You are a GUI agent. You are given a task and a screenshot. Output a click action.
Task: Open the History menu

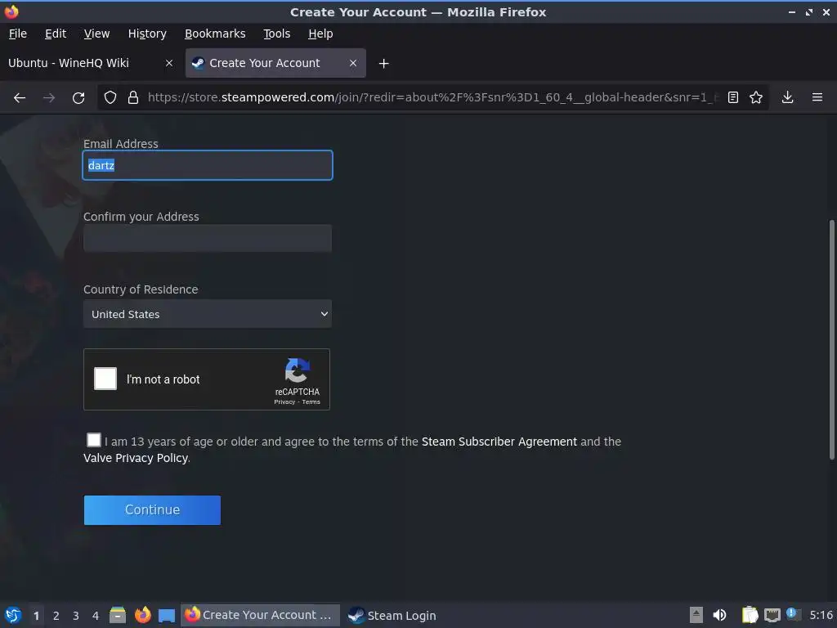click(x=147, y=34)
